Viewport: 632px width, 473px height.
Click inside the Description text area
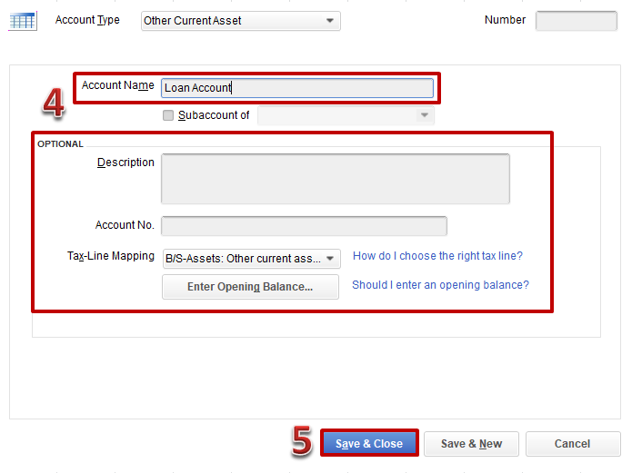[335, 178]
